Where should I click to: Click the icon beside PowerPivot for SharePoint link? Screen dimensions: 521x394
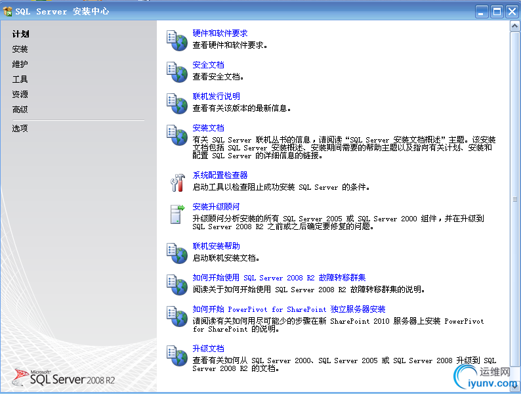pos(177,317)
